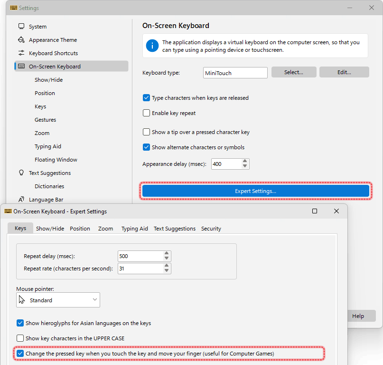Click the Expert Settings... button
The image size is (383, 365).
(255, 191)
